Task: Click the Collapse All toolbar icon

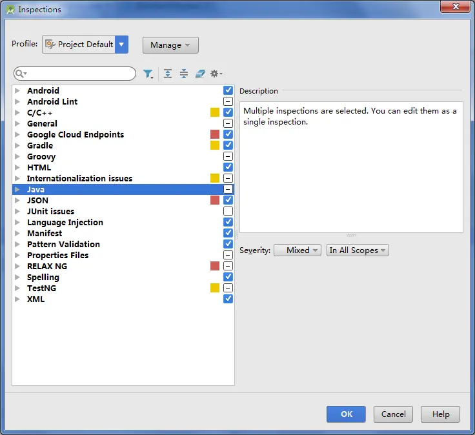Action: (x=183, y=74)
